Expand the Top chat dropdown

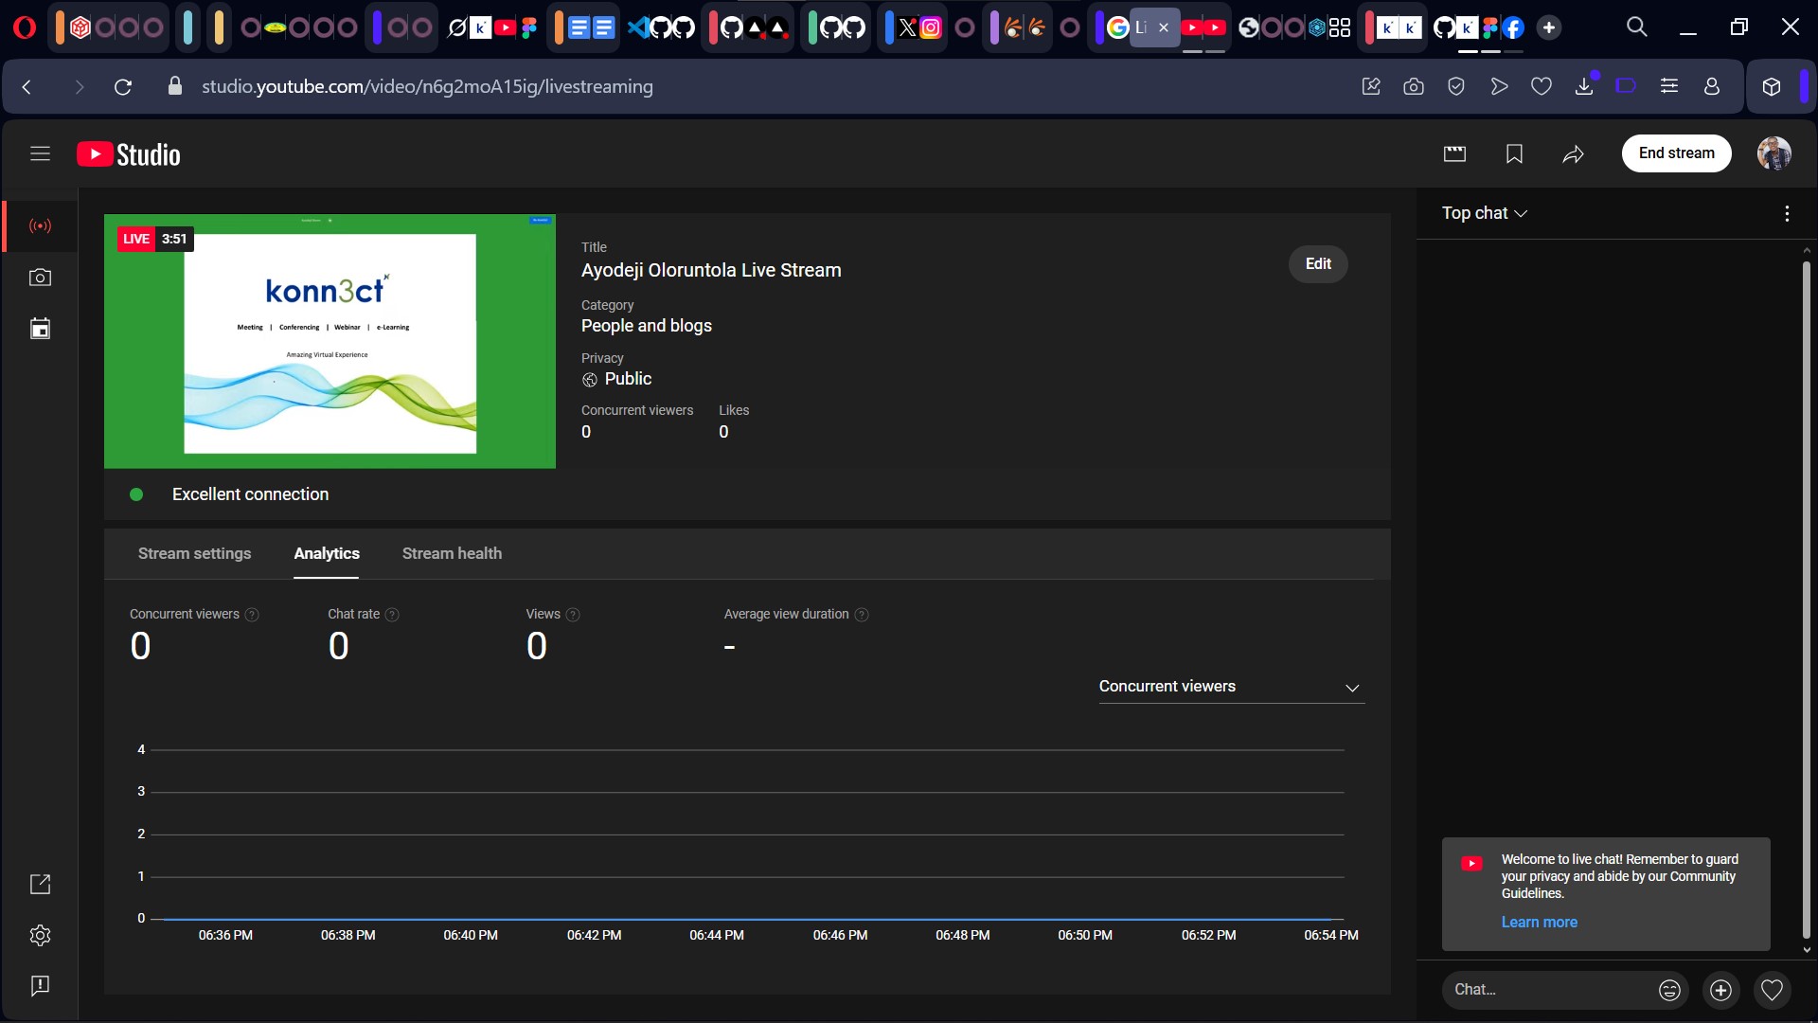[x=1484, y=213]
